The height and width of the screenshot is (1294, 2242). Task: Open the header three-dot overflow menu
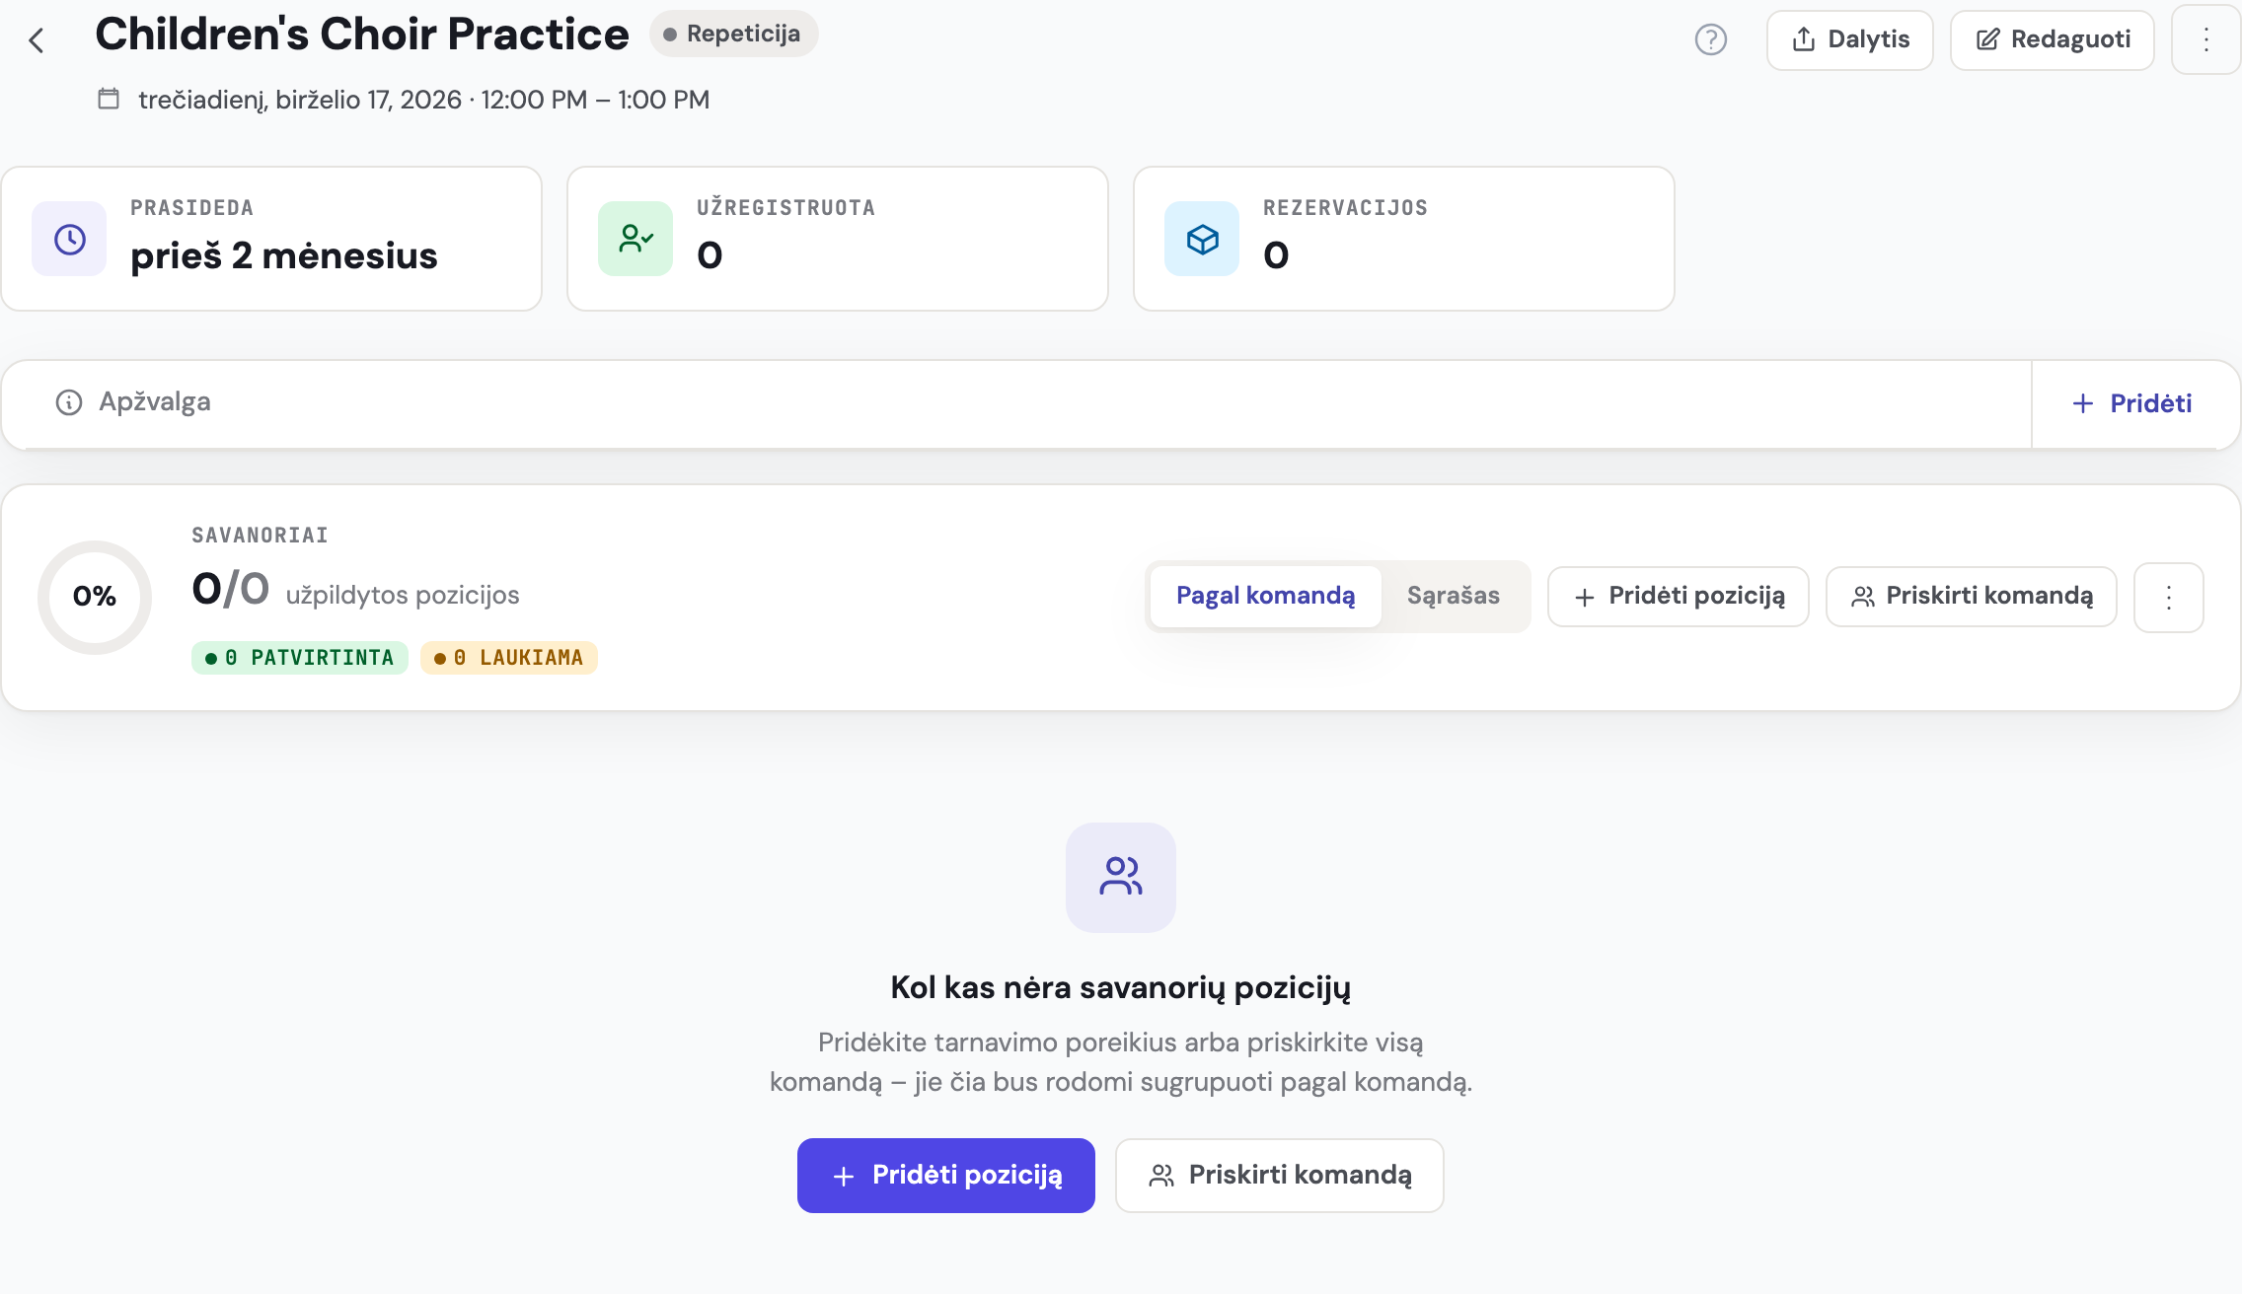tap(2205, 39)
